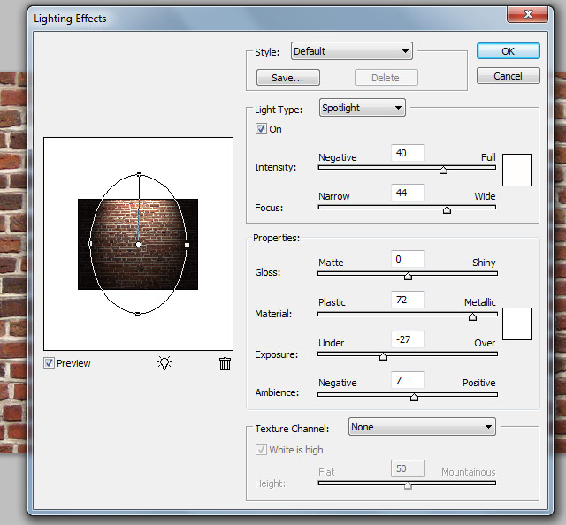Click the Gloss slider handle
Viewport: 566px width, 525px height.
pyautogui.click(x=408, y=276)
